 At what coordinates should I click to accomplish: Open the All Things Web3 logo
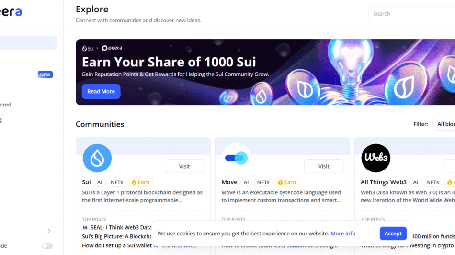tap(375, 158)
